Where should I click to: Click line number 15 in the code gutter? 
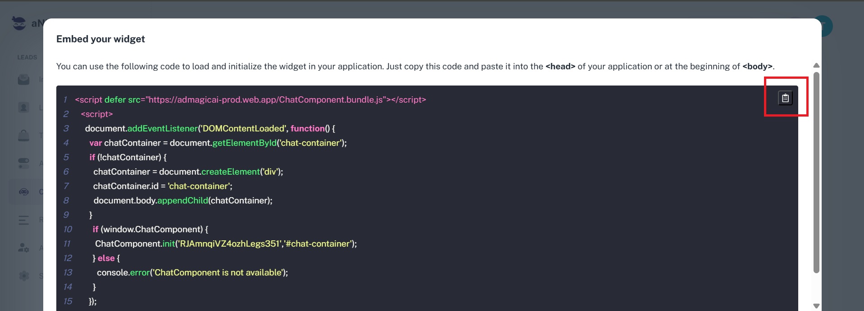(x=68, y=302)
